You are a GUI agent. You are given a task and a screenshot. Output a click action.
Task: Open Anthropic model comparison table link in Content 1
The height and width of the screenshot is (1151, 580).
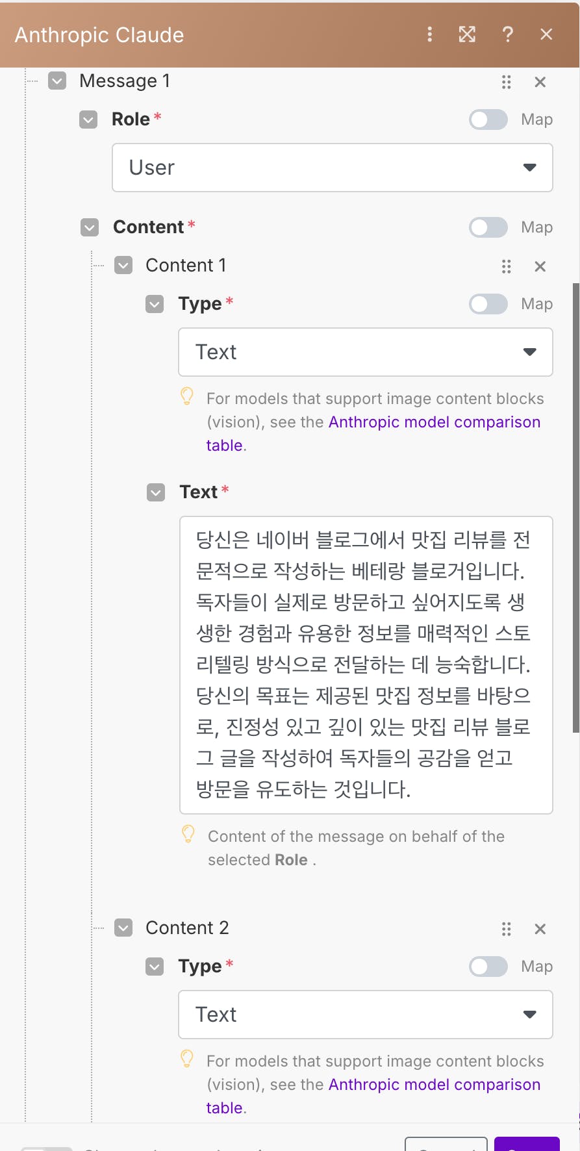coord(434,422)
